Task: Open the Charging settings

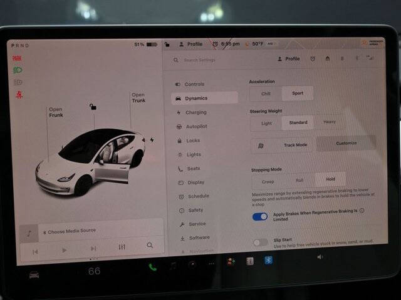Action: coord(192,112)
